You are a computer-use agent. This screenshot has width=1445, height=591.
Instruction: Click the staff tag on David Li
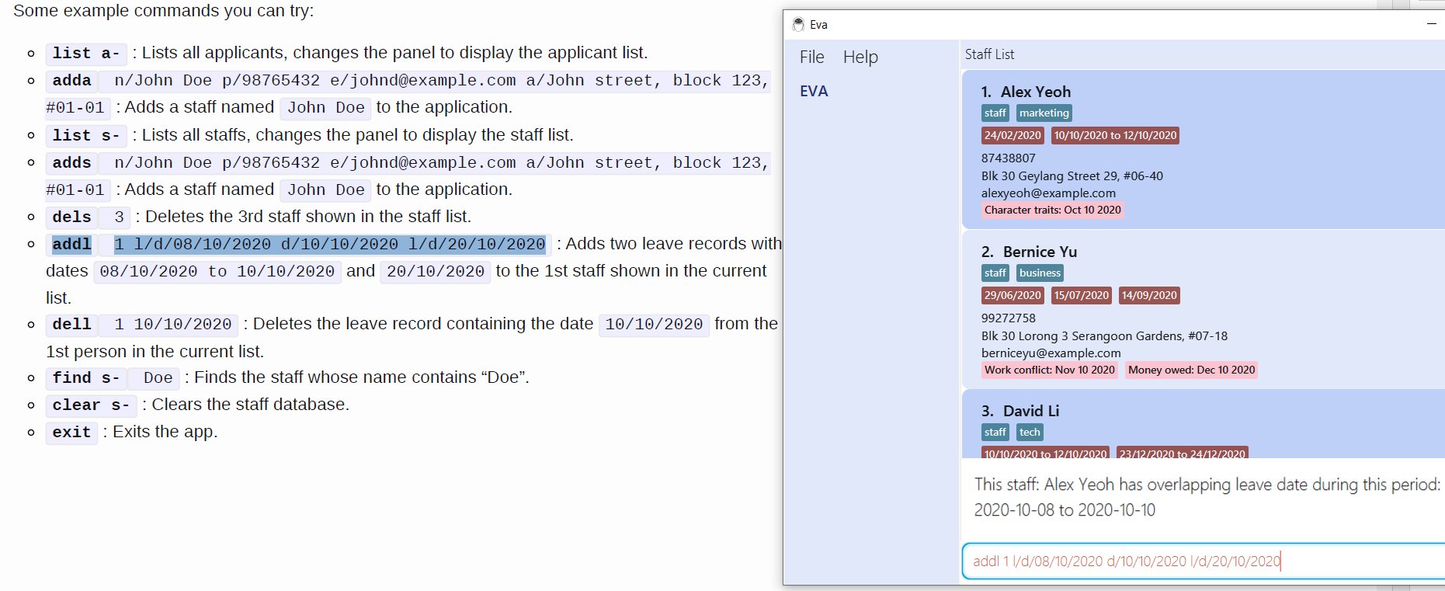click(995, 433)
